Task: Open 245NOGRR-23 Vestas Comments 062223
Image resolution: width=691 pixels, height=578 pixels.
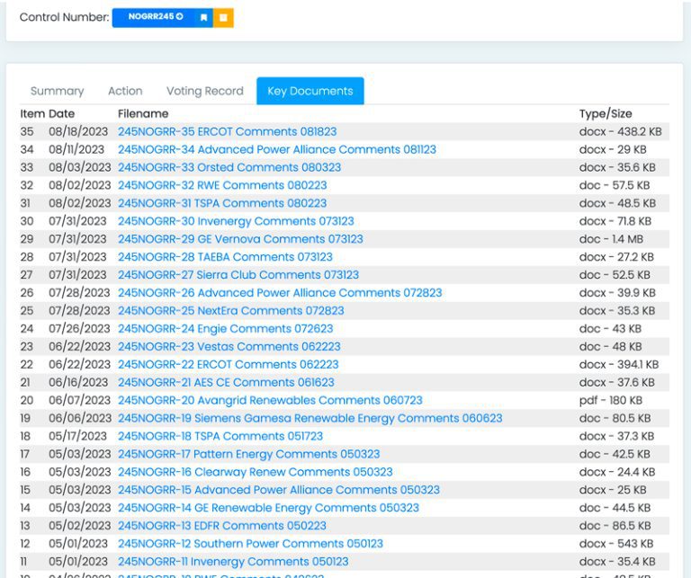Action: [x=229, y=347]
